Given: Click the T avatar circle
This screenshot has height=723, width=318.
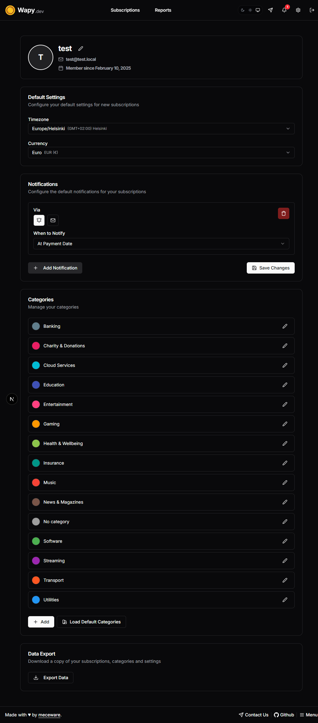Looking at the screenshot, I should coord(41,57).
